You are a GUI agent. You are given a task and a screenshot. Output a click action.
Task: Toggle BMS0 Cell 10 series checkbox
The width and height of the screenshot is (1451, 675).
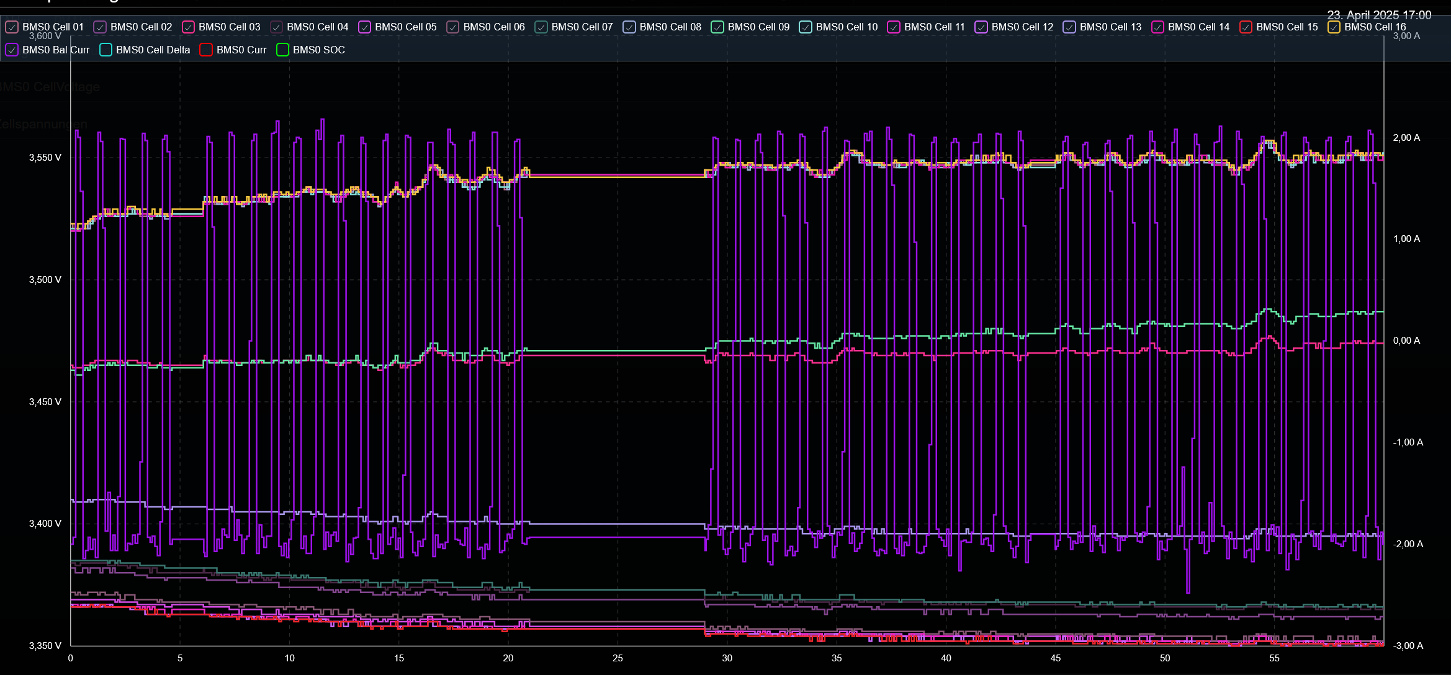pyautogui.click(x=806, y=27)
